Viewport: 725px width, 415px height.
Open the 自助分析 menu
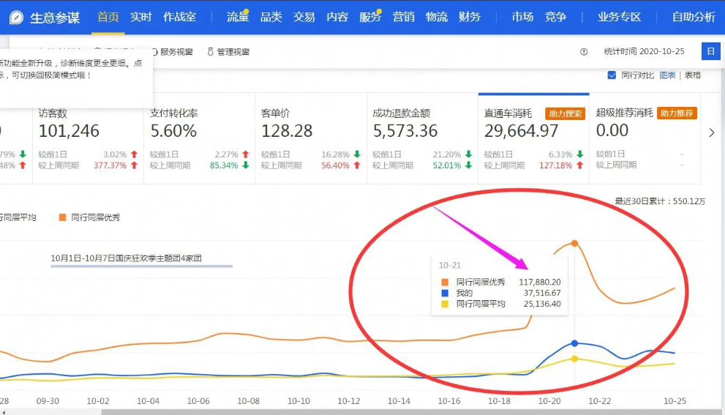click(x=694, y=17)
